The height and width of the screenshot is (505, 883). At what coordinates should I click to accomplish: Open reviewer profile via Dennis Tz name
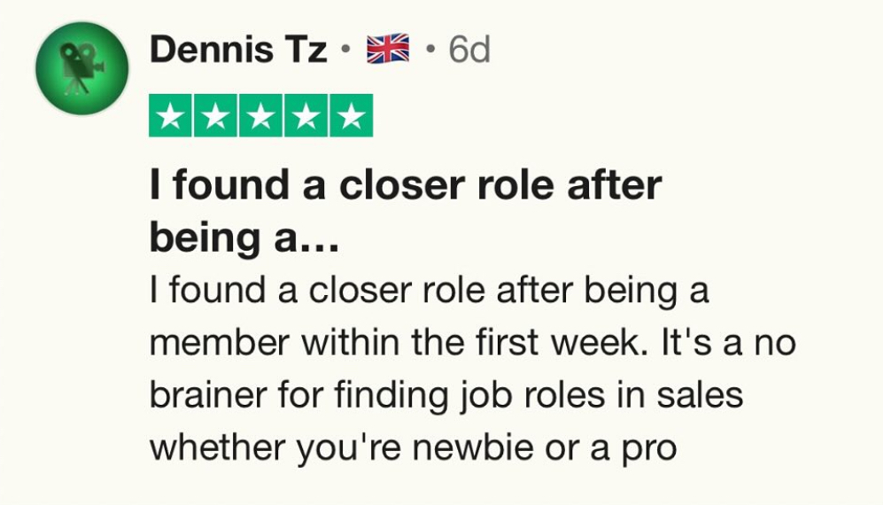tap(237, 50)
